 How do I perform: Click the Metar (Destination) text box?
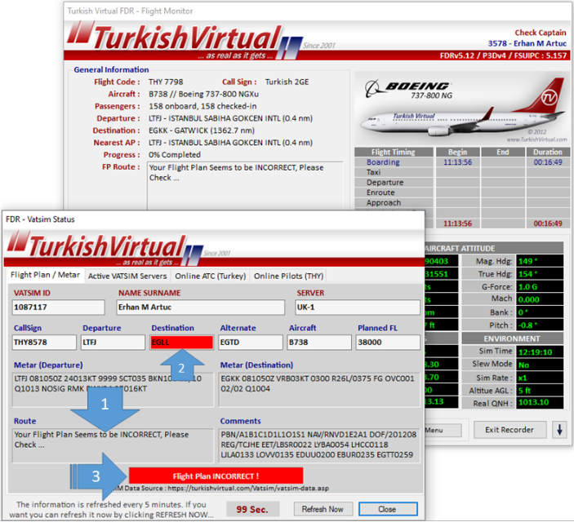[319, 390]
